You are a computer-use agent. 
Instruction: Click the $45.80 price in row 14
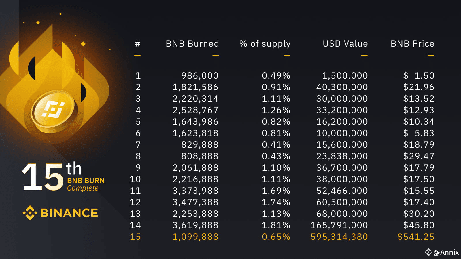(x=419, y=225)
